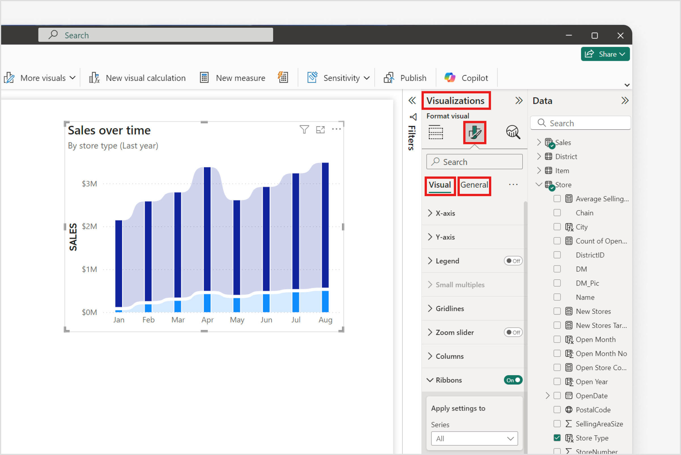681x455 pixels.
Task: Select the Visual tab in Format pane
Action: (440, 185)
